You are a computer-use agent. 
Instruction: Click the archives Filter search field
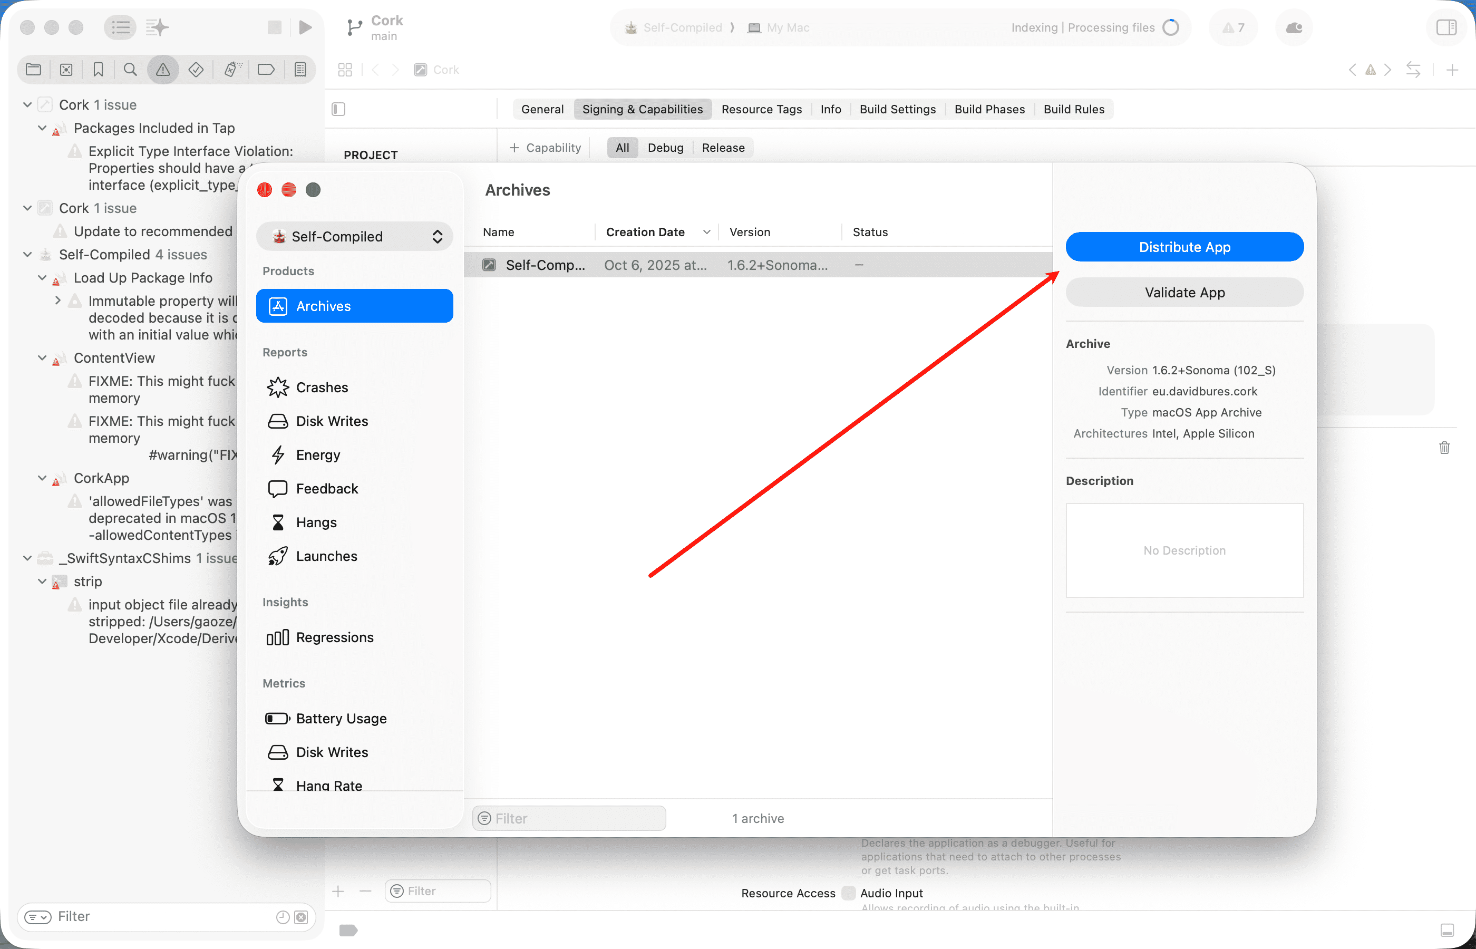pyautogui.click(x=568, y=818)
